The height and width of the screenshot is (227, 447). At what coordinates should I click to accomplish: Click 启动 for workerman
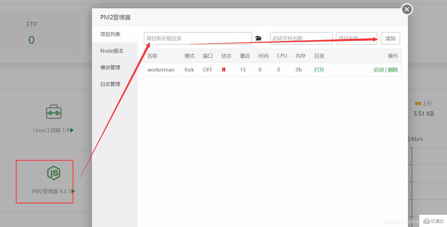coord(379,70)
